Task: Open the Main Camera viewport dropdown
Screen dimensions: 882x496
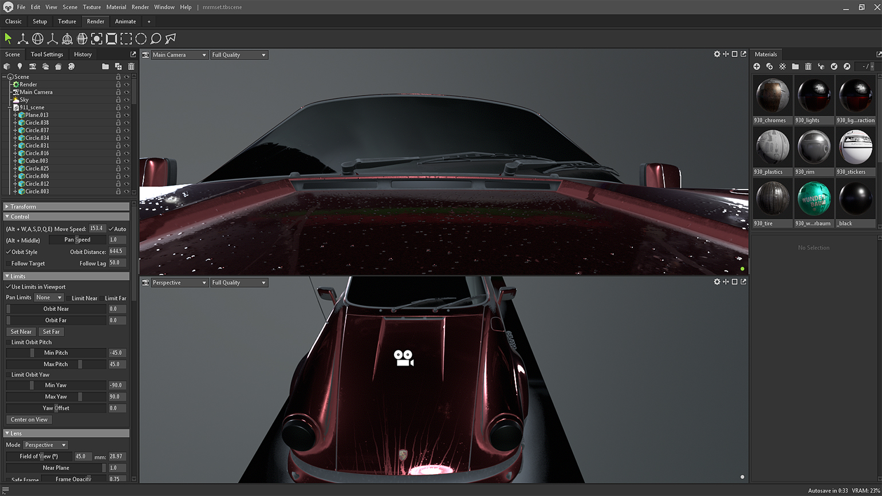Action: click(x=179, y=55)
